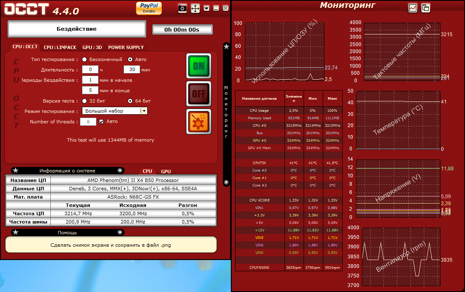
Task: Select the Бесконечный test type
Action: point(84,59)
